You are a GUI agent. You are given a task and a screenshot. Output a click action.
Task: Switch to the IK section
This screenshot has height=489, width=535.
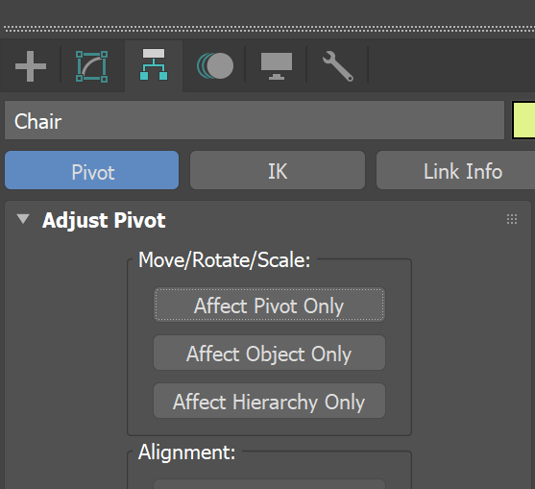(278, 170)
